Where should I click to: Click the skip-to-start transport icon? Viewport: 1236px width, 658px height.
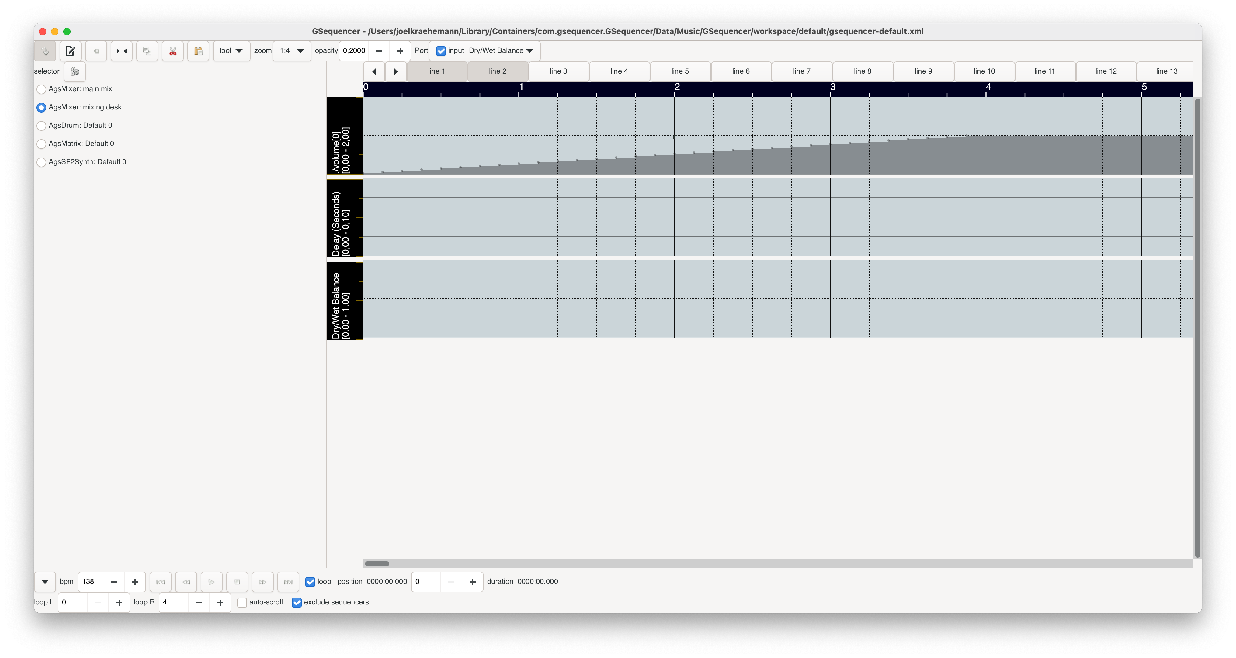point(160,581)
